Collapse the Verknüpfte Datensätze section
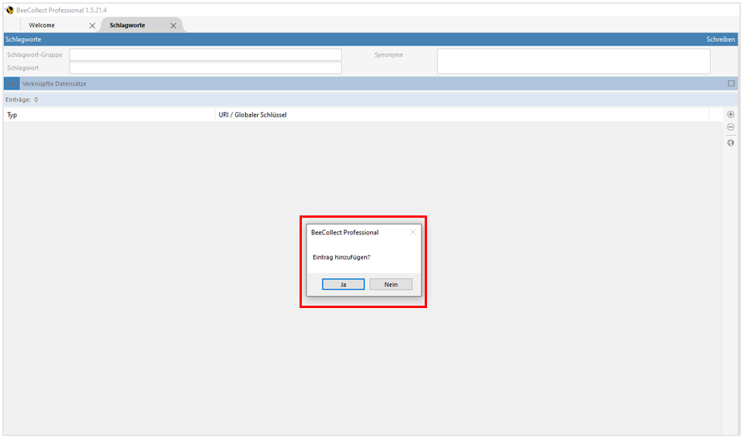 coord(730,83)
